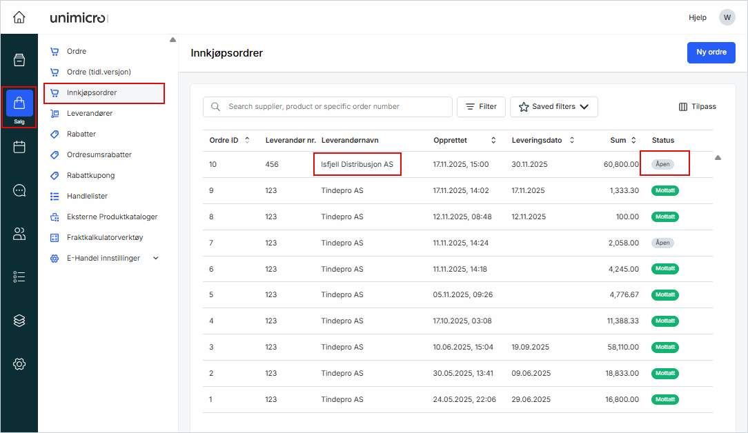Sort by Leveringsdato column

pos(543,141)
